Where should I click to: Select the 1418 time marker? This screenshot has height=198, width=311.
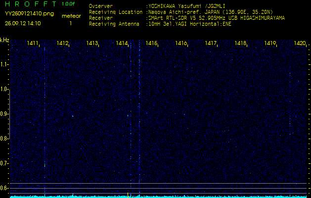tap(240, 44)
